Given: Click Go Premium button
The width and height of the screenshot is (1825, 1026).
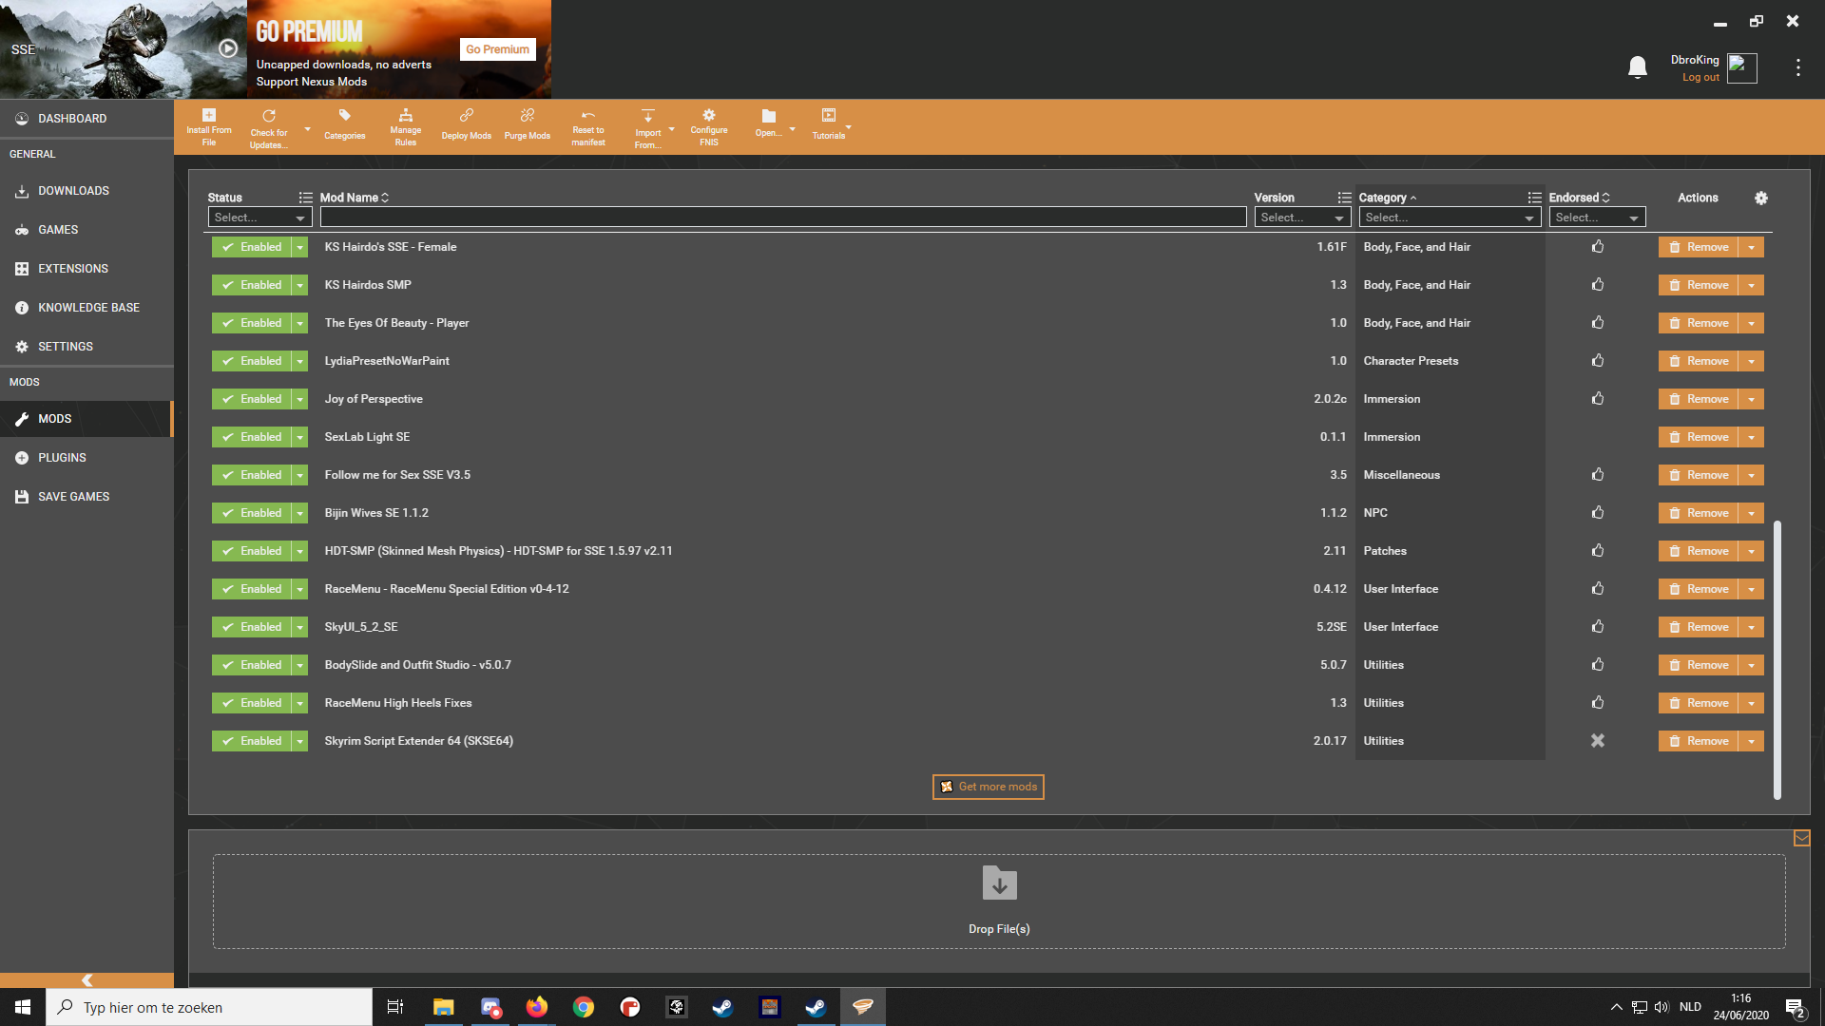Looking at the screenshot, I should click(497, 49).
